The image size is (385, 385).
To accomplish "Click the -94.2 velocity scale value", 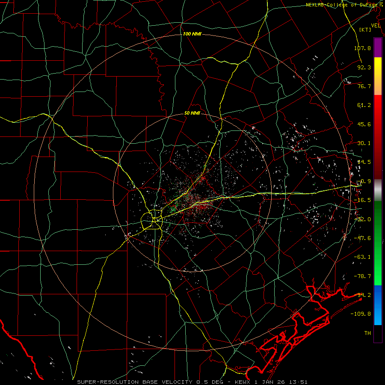I will (362, 295).
